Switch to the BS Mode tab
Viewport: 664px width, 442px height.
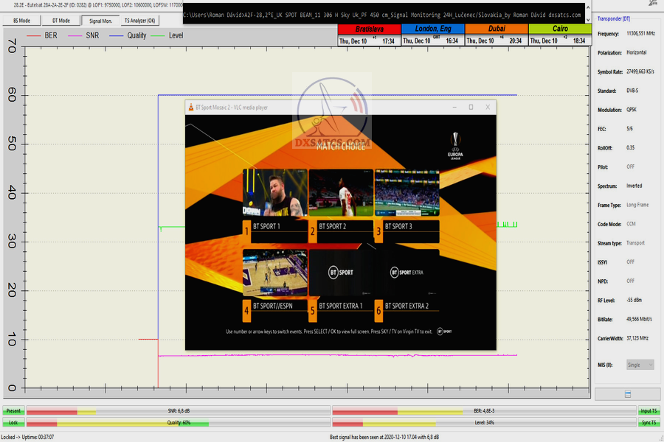click(x=21, y=21)
